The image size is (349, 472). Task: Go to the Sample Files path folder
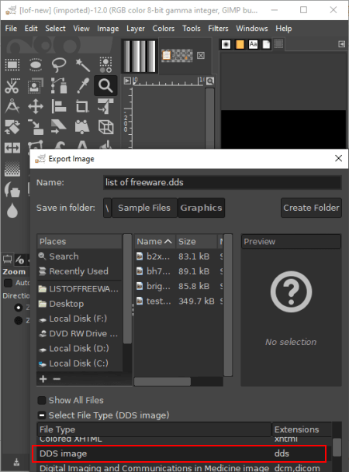pyautogui.click(x=144, y=208)
